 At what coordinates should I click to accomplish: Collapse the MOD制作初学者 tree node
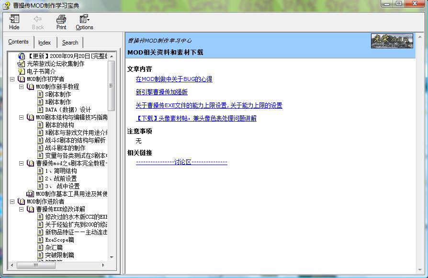pyautogui.click(x=12, y=79)
